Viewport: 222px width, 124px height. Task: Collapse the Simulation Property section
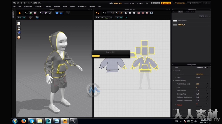point(174,81)
